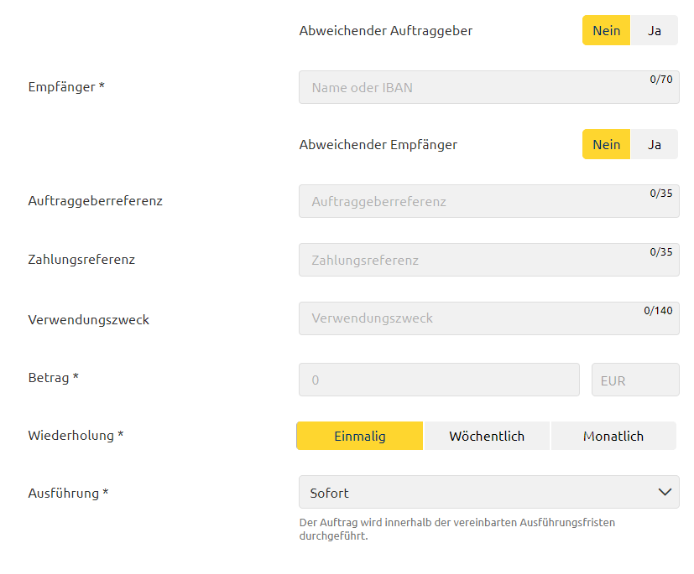Click the Empfänger * label
The image size is (694, 574).
(66, 87)
